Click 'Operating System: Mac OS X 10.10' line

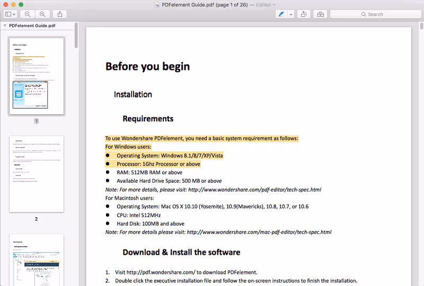tap(213, 207)
